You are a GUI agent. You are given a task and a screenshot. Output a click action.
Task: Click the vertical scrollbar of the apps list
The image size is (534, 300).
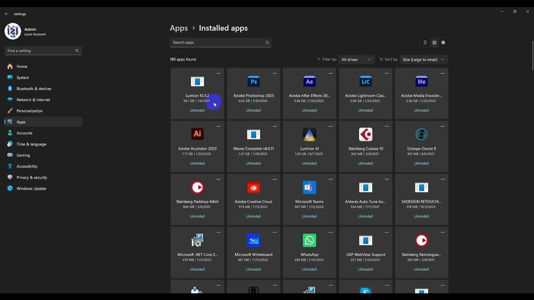click(533, 56)
